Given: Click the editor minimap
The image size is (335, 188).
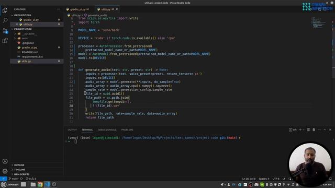Looking at the screenshot, I should [319, 22].
